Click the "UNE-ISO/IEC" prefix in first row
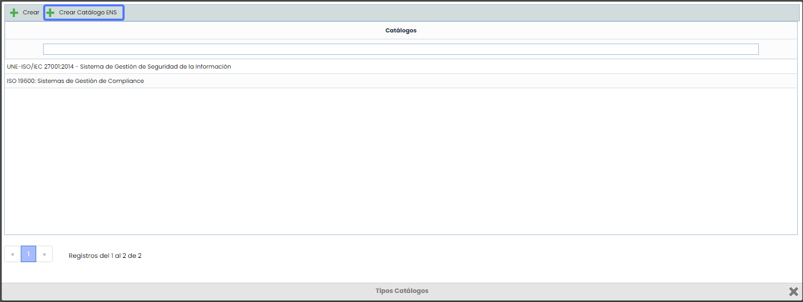This screenshot has width=803, height=302. 24,66
